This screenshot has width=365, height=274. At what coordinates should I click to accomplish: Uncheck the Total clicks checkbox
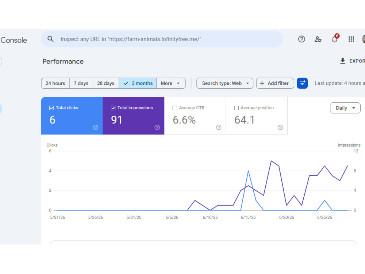click(51, 108)
